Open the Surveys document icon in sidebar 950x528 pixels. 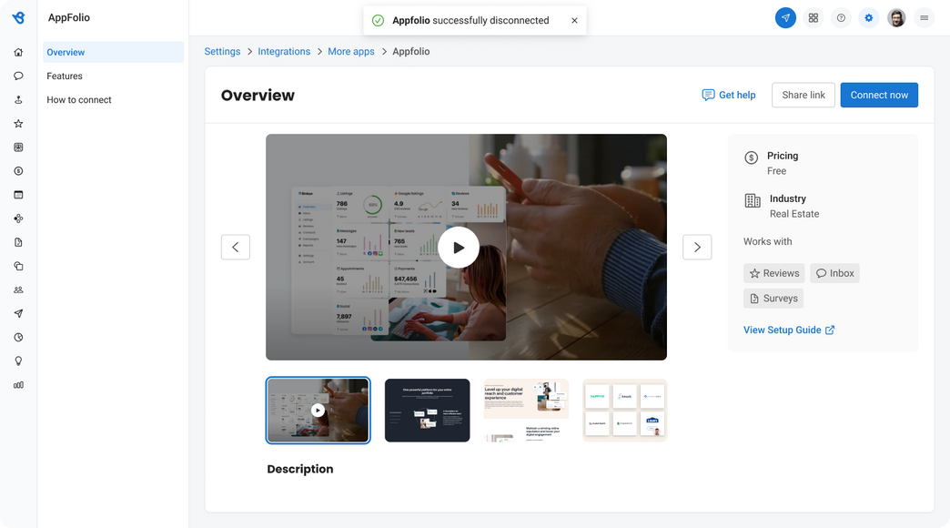click(x=18, y=242)
